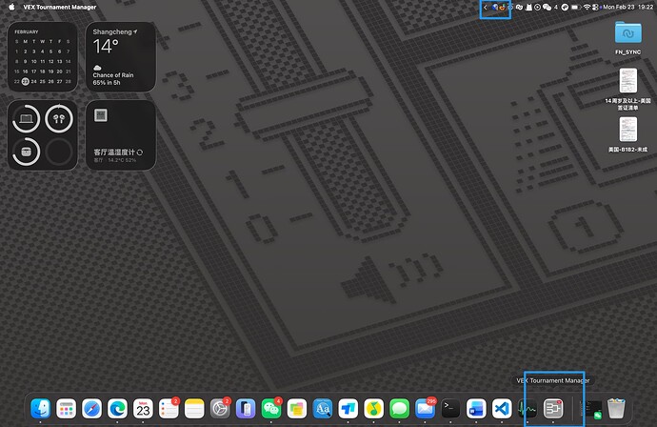Launch Microsoft Edge from the dock
This screenshot has height=427, width=657.
click(x=117, y=408)
